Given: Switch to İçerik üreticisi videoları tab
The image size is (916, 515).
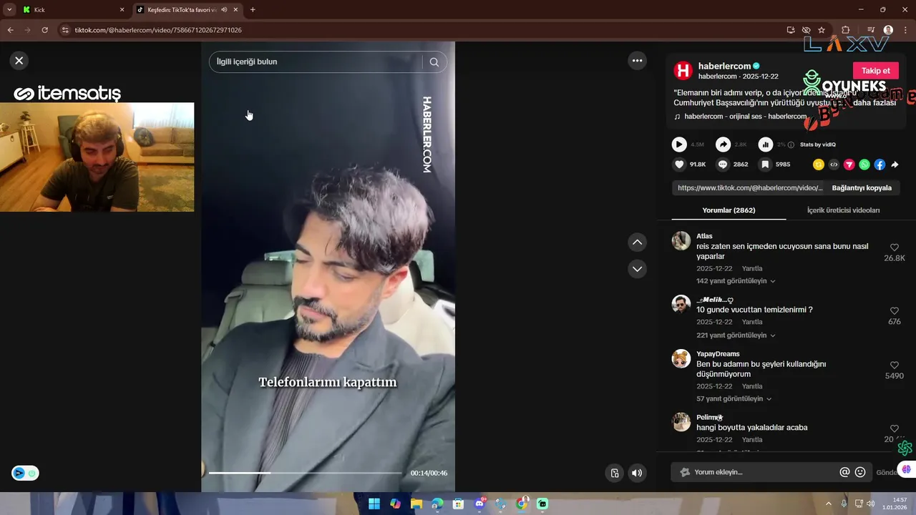Looking at the screenshot, I should coord(843,210).
